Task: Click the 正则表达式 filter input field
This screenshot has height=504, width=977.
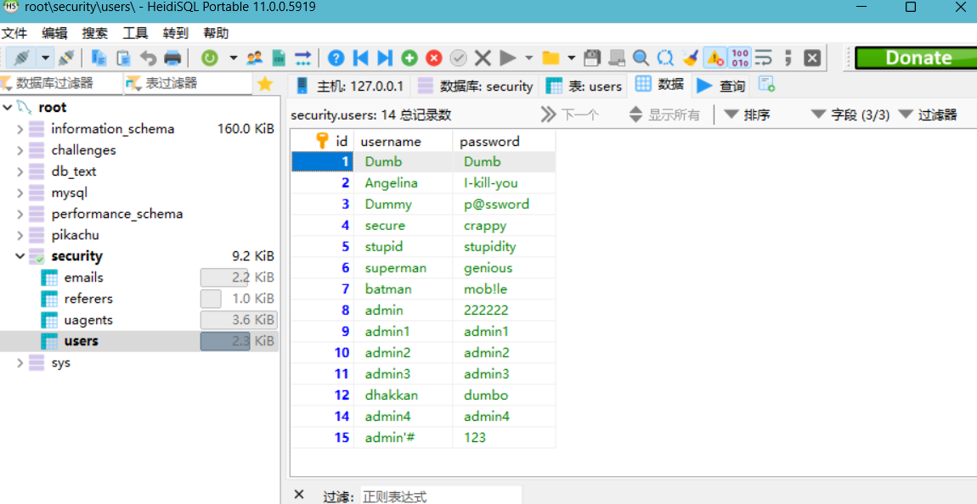Action: coord(440,496)
